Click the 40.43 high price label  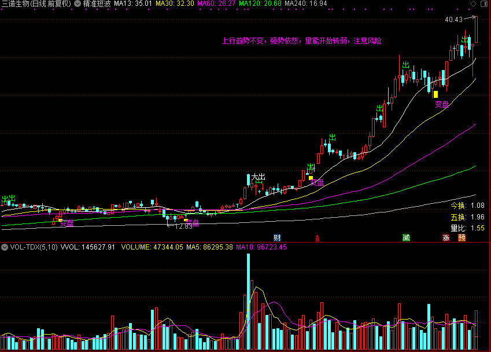pos(453,20)
